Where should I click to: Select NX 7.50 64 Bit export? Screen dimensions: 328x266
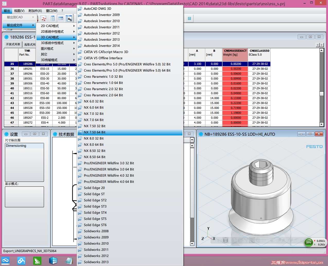(130, 132)
